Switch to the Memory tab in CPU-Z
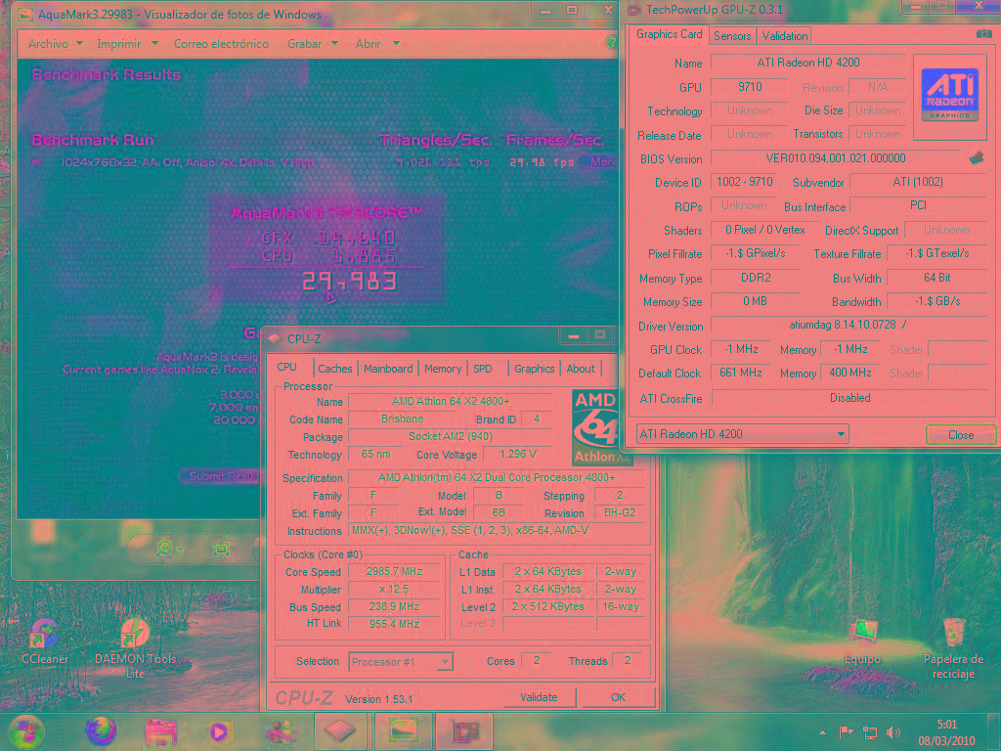Screen dimensions: 1001x751 coord(443,369)
